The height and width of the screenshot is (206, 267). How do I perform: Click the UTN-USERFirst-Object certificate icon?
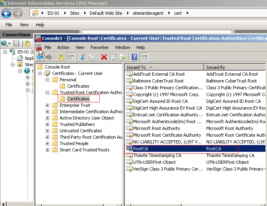pos(130,162)
